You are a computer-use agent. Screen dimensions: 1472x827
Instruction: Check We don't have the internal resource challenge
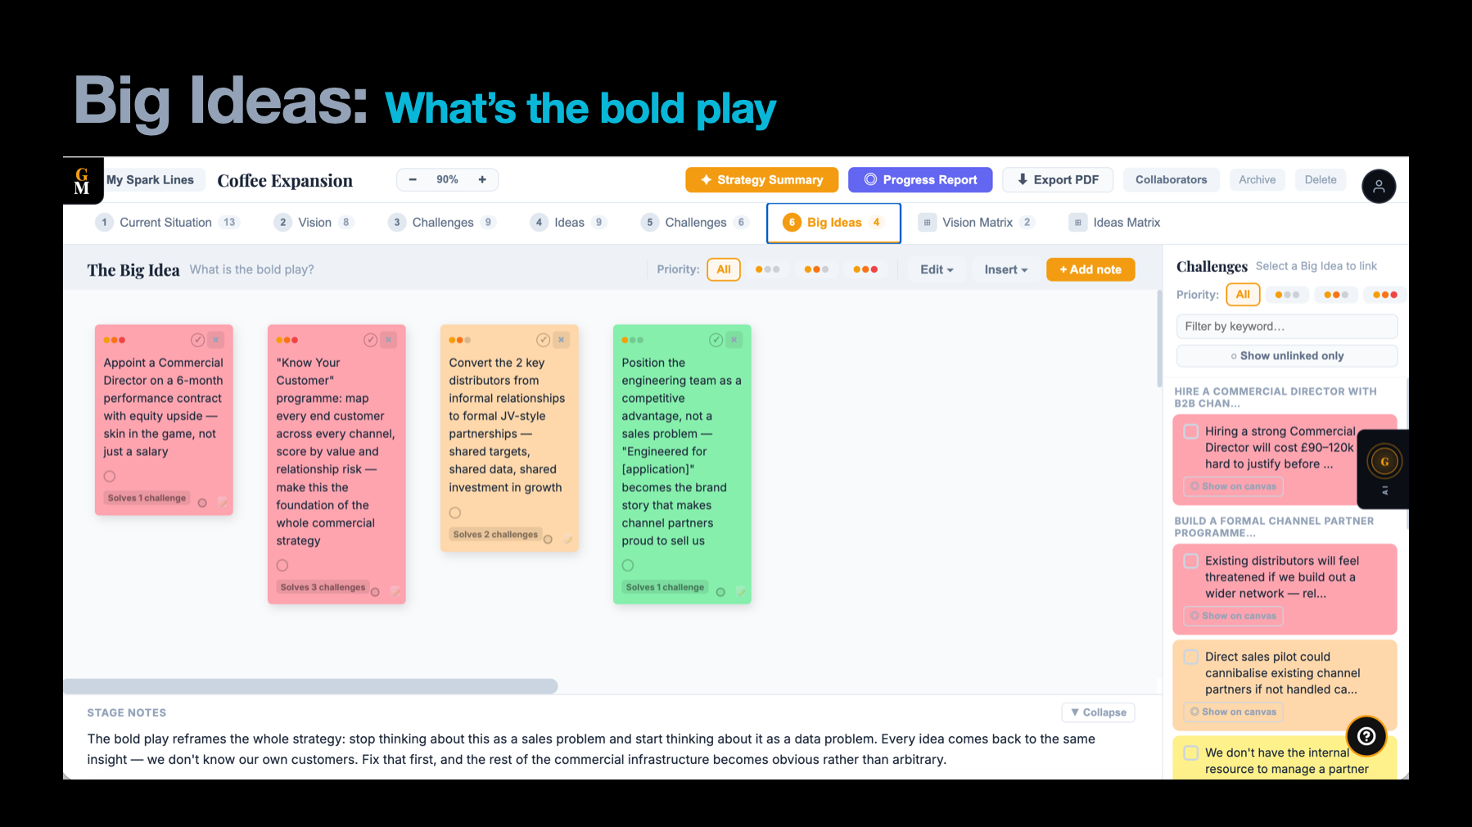tap(1191, 752)
